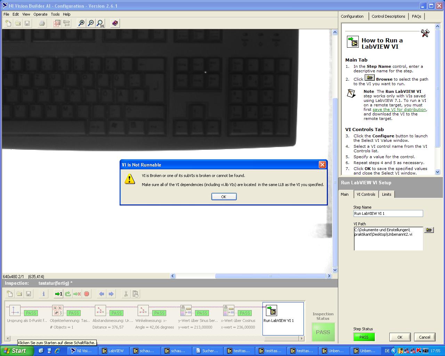Click OK button in Run LabVIEW VI Setup

400,337
